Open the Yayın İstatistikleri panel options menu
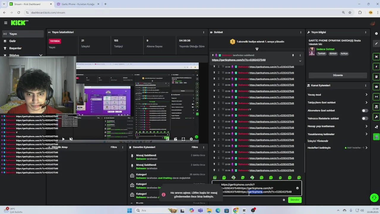The height and width of the screenshot is (214, 380). (x=204, y=32)
